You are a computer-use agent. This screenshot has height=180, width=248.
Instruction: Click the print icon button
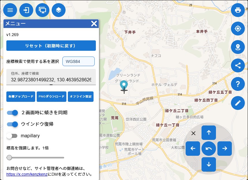tap(238, 10)
